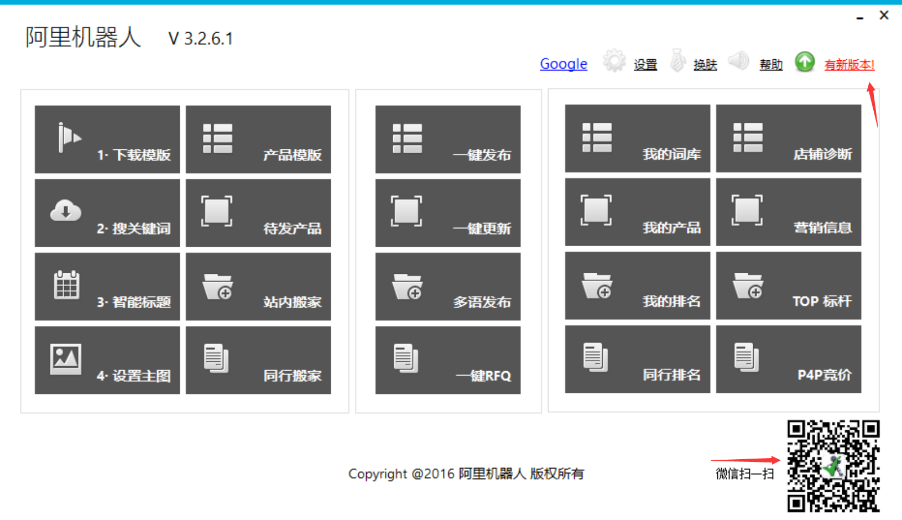This screenshot has height=520, width=902.
Task: Open 同行排名 tile
Action: (638, 359)
